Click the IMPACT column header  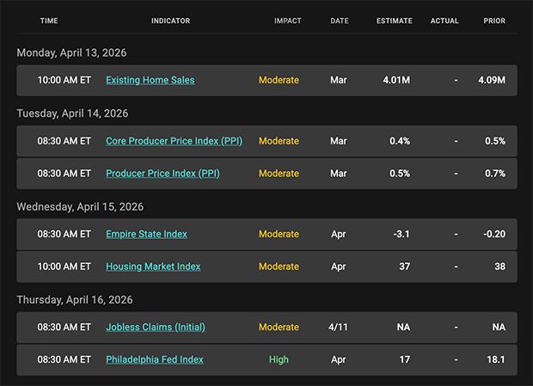pyautogui.click(x=287, y=21)
